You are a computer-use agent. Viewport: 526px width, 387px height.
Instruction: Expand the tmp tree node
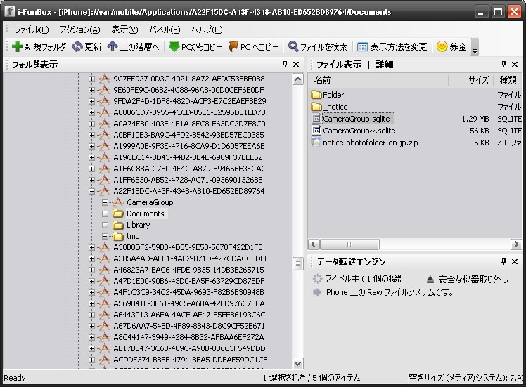click(x=105, y=236)
